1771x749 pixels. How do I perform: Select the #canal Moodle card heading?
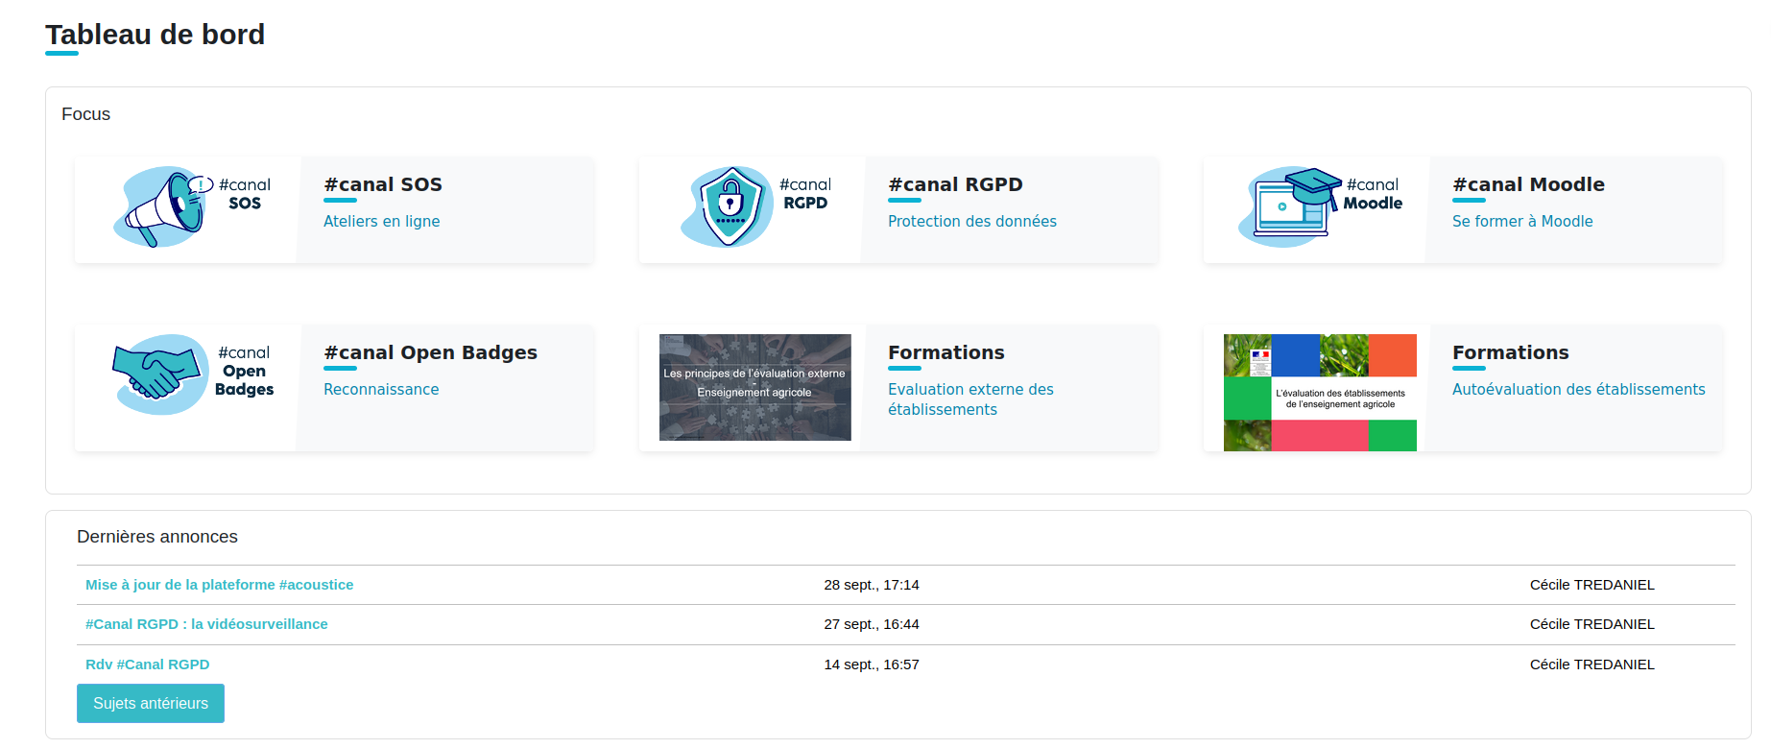1528,184
